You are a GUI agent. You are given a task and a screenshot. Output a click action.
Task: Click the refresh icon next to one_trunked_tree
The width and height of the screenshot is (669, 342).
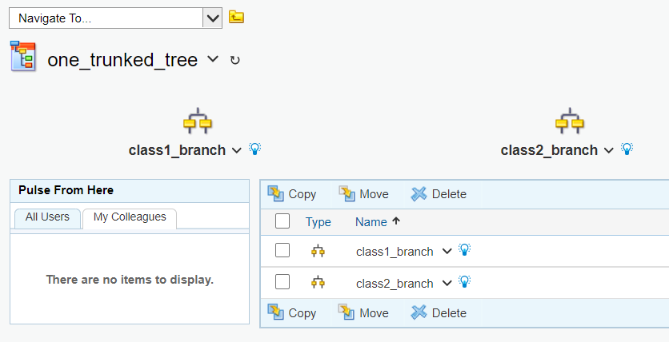point(234,60)
